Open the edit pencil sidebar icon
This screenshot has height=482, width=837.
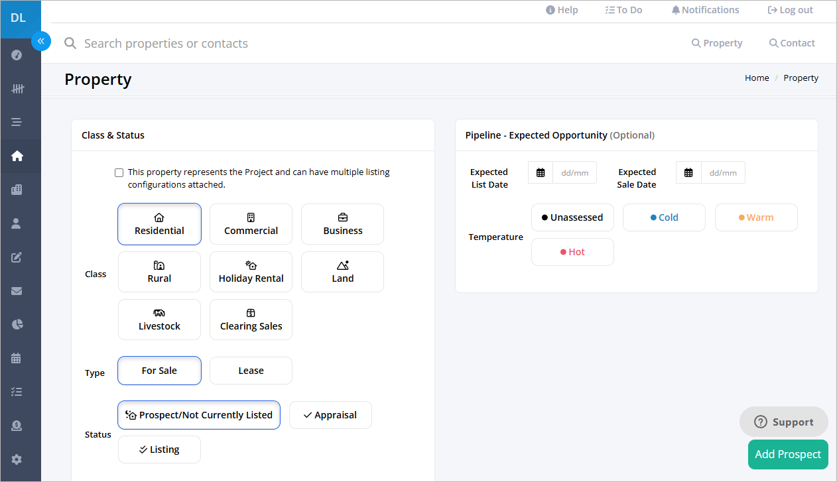click(x=17, y=257)
